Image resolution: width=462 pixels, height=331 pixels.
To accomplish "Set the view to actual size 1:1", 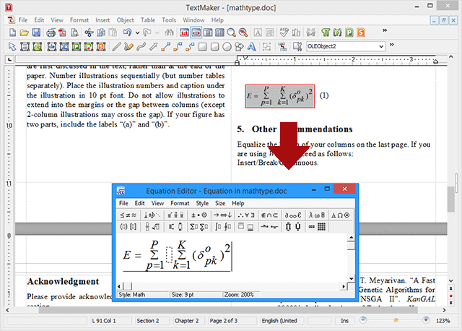I will click(185, 33).
